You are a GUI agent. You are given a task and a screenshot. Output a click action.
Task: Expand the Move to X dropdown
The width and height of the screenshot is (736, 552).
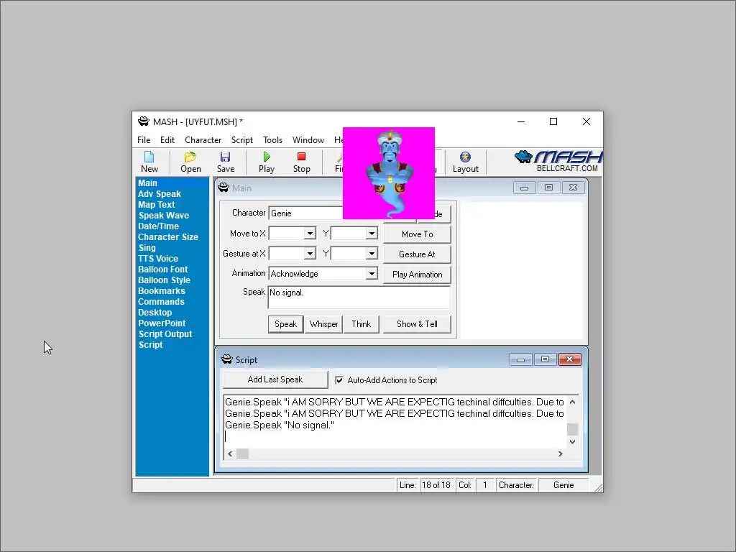310,234
